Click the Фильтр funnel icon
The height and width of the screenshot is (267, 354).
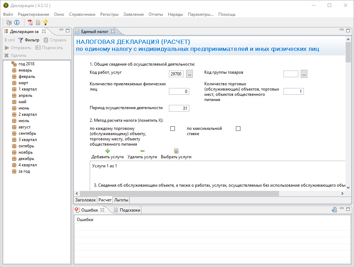point(21,40)
